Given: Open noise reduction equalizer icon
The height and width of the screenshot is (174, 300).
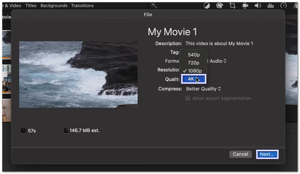Looking at the screenshot, I should coord(270,6).
